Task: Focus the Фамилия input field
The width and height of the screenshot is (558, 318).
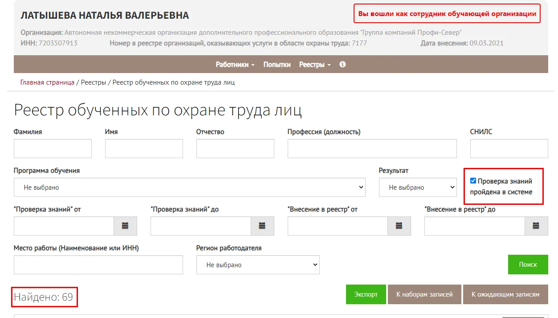Action: (x=53, y=149)
